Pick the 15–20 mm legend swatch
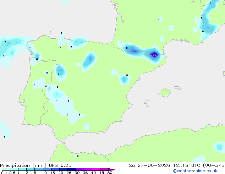225x174 pixels. coord(55,169)
